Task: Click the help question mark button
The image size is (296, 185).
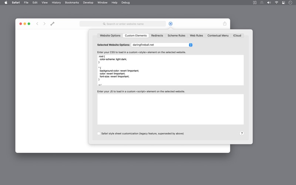Action: [x=242, y=133]
